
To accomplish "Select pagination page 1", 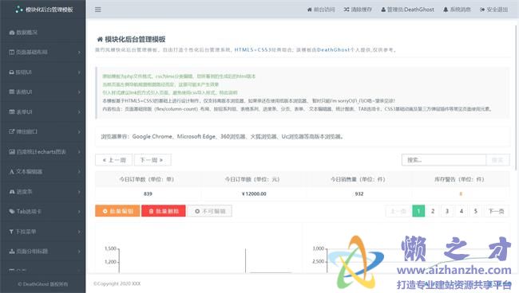I will [418, 211].
